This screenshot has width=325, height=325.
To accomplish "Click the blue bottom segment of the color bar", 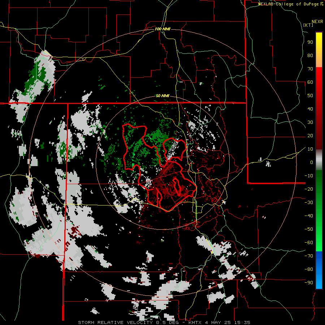I will point(319,270).
